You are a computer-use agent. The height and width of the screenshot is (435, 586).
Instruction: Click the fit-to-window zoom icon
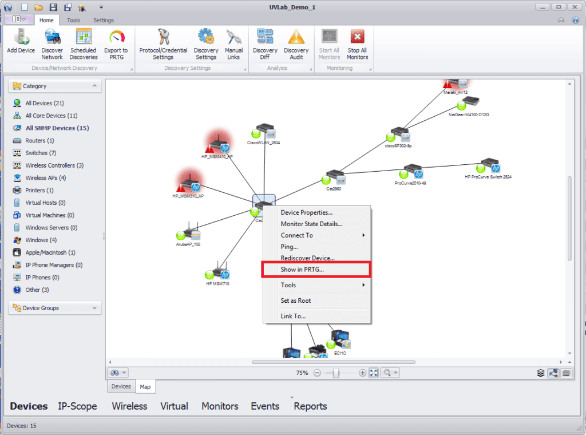click(374, 373)
